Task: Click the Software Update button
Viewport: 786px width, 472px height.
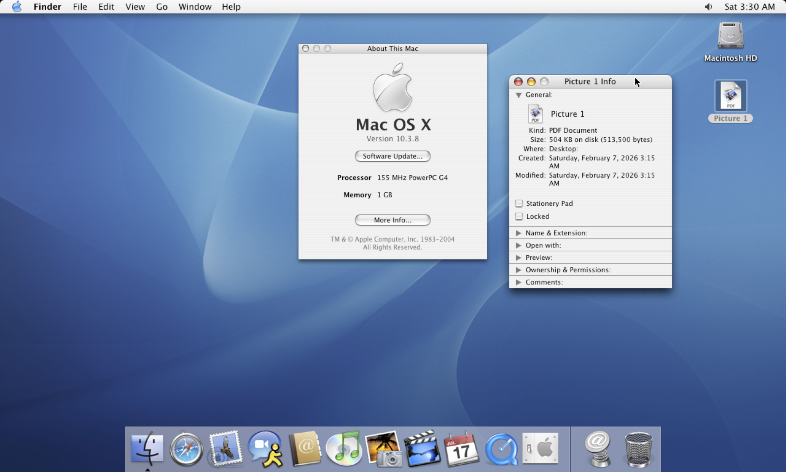Action: (x=392, y=156)
